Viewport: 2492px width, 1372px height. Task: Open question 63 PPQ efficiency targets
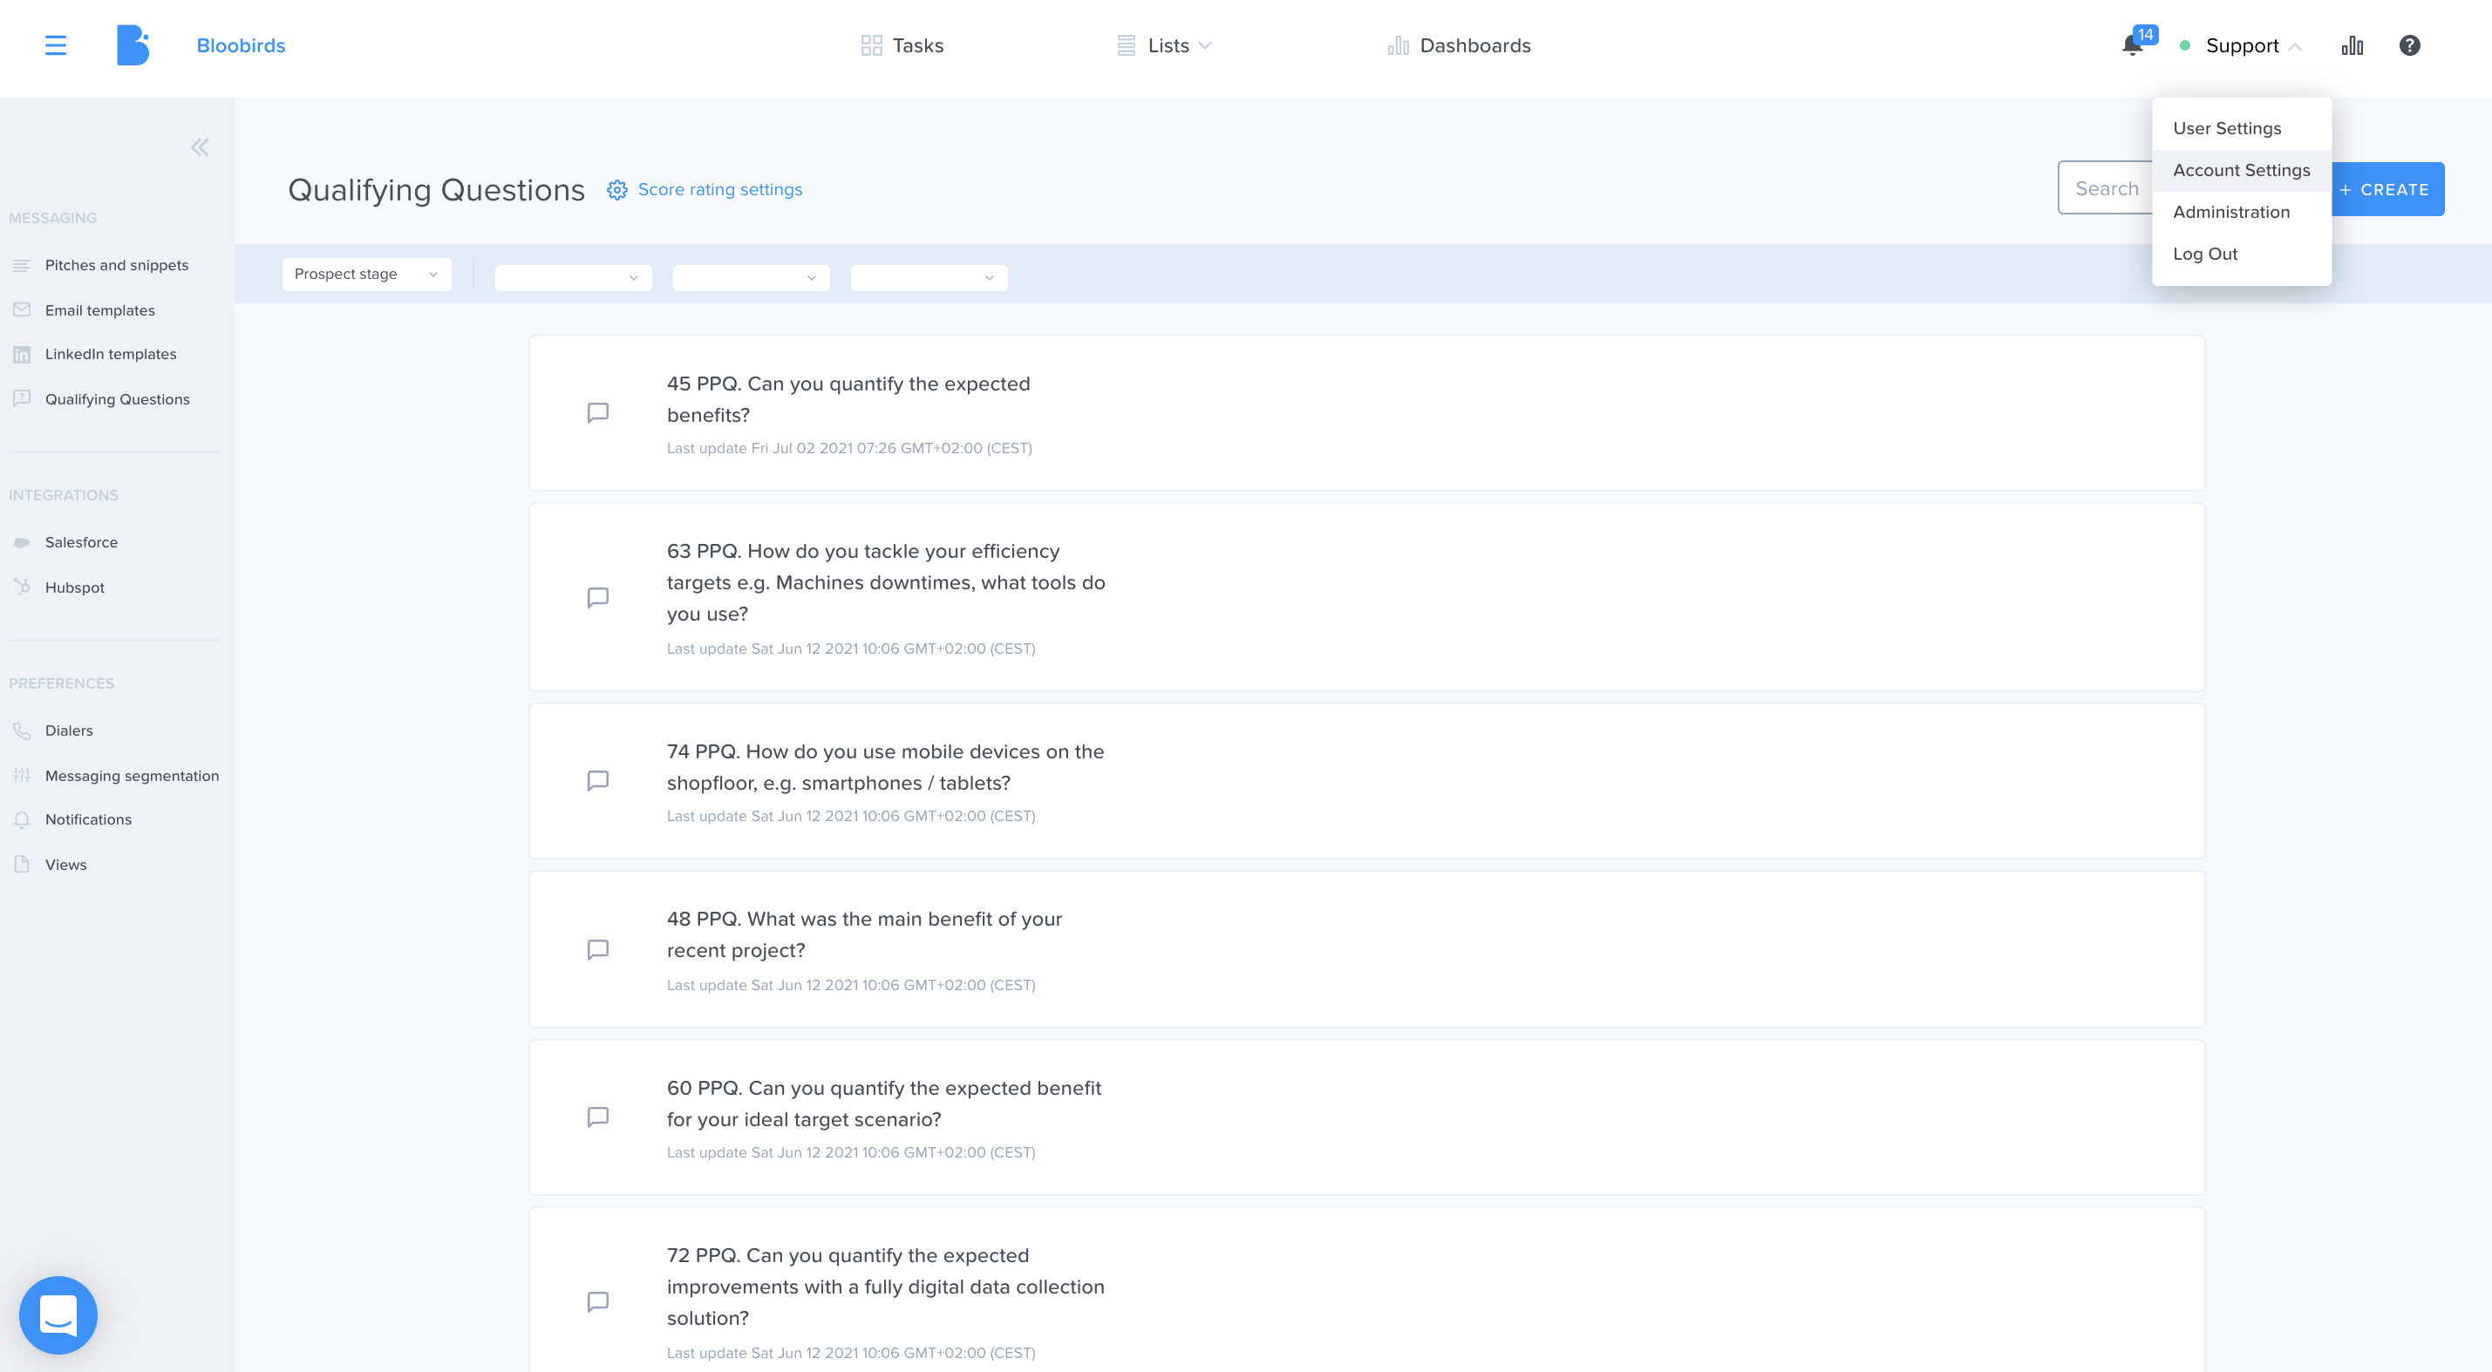tap(1366, 596)
